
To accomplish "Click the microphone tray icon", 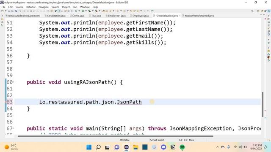I will 229,147.
